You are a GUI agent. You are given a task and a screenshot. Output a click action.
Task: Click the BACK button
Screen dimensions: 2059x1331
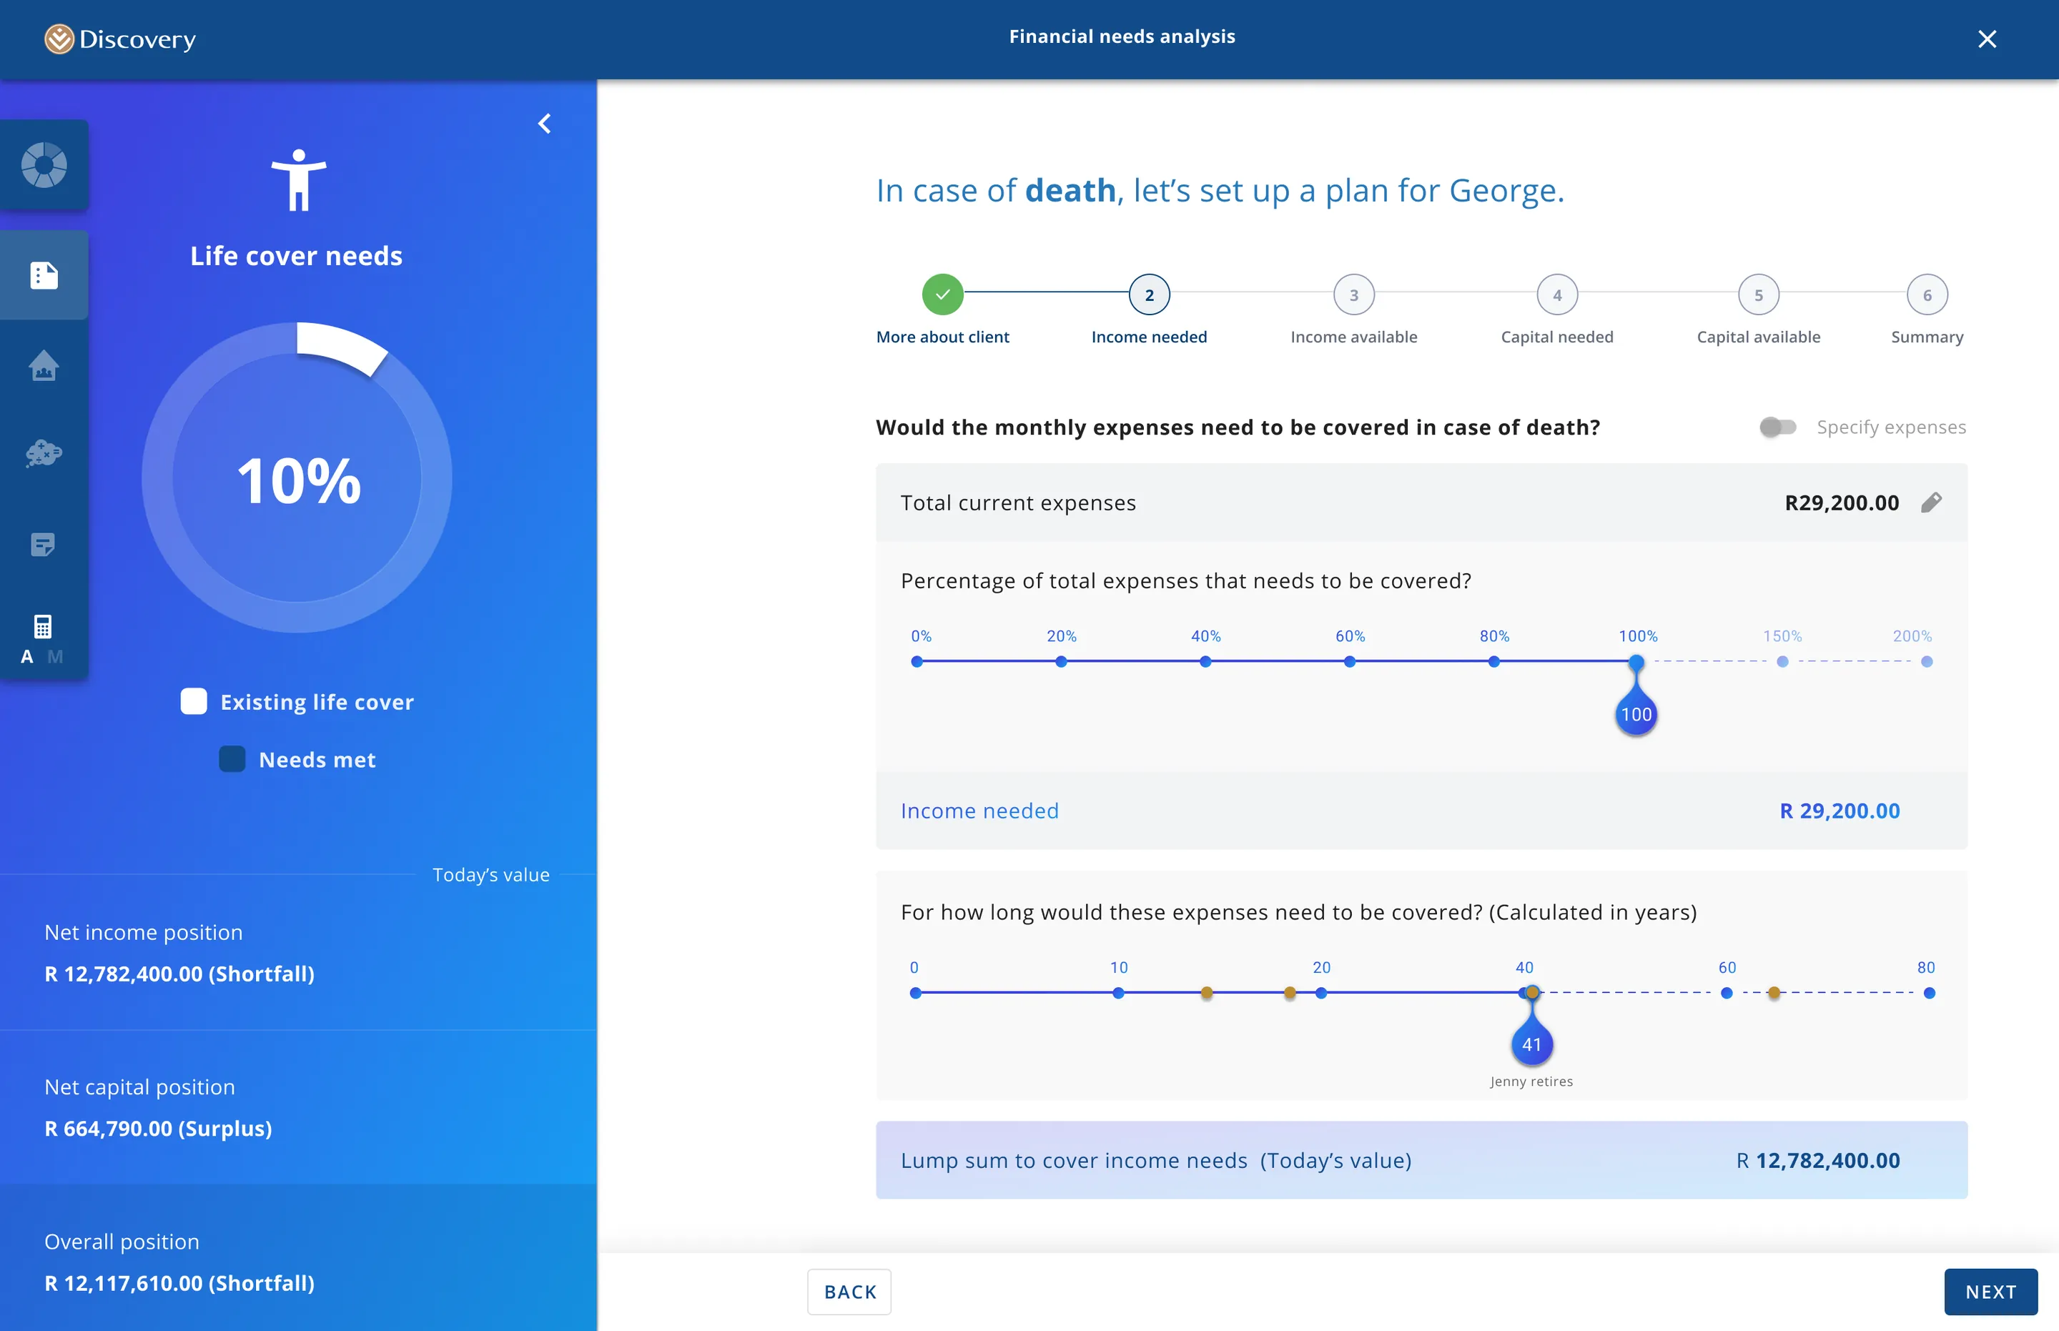coord(850,1291)
